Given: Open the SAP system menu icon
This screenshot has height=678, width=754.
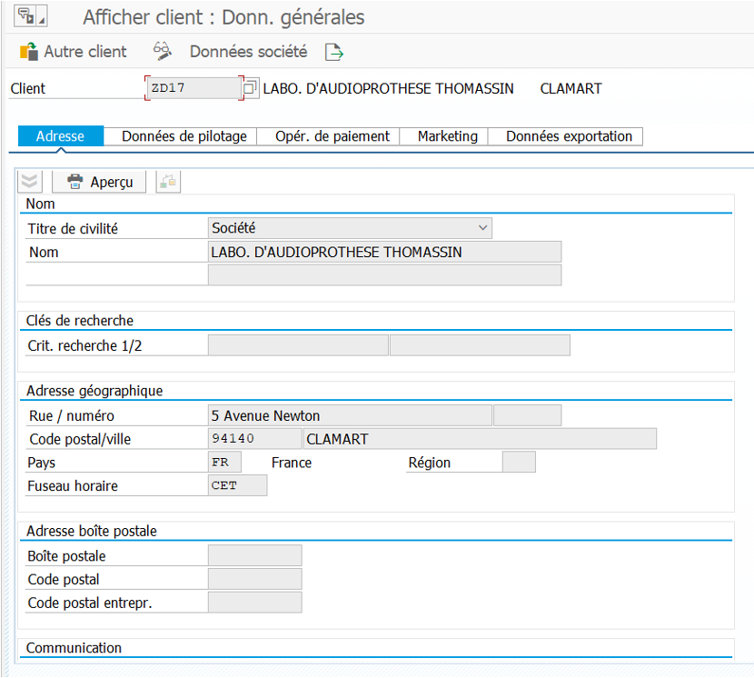Looking at the screenshot, I should 30,15.
